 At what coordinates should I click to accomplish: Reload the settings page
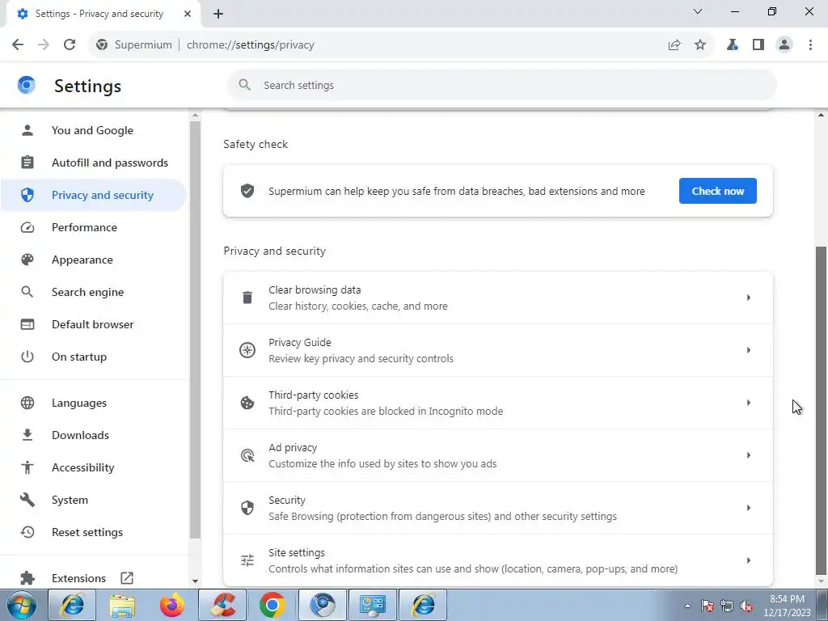pyautogui.click(x=70, y=45)
